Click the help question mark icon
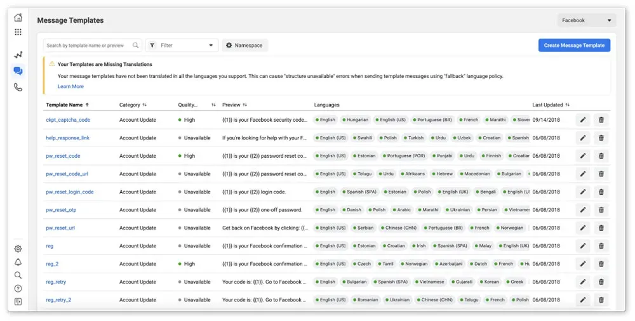The width and height of the screenshot is (635, 321). (18, 289)
